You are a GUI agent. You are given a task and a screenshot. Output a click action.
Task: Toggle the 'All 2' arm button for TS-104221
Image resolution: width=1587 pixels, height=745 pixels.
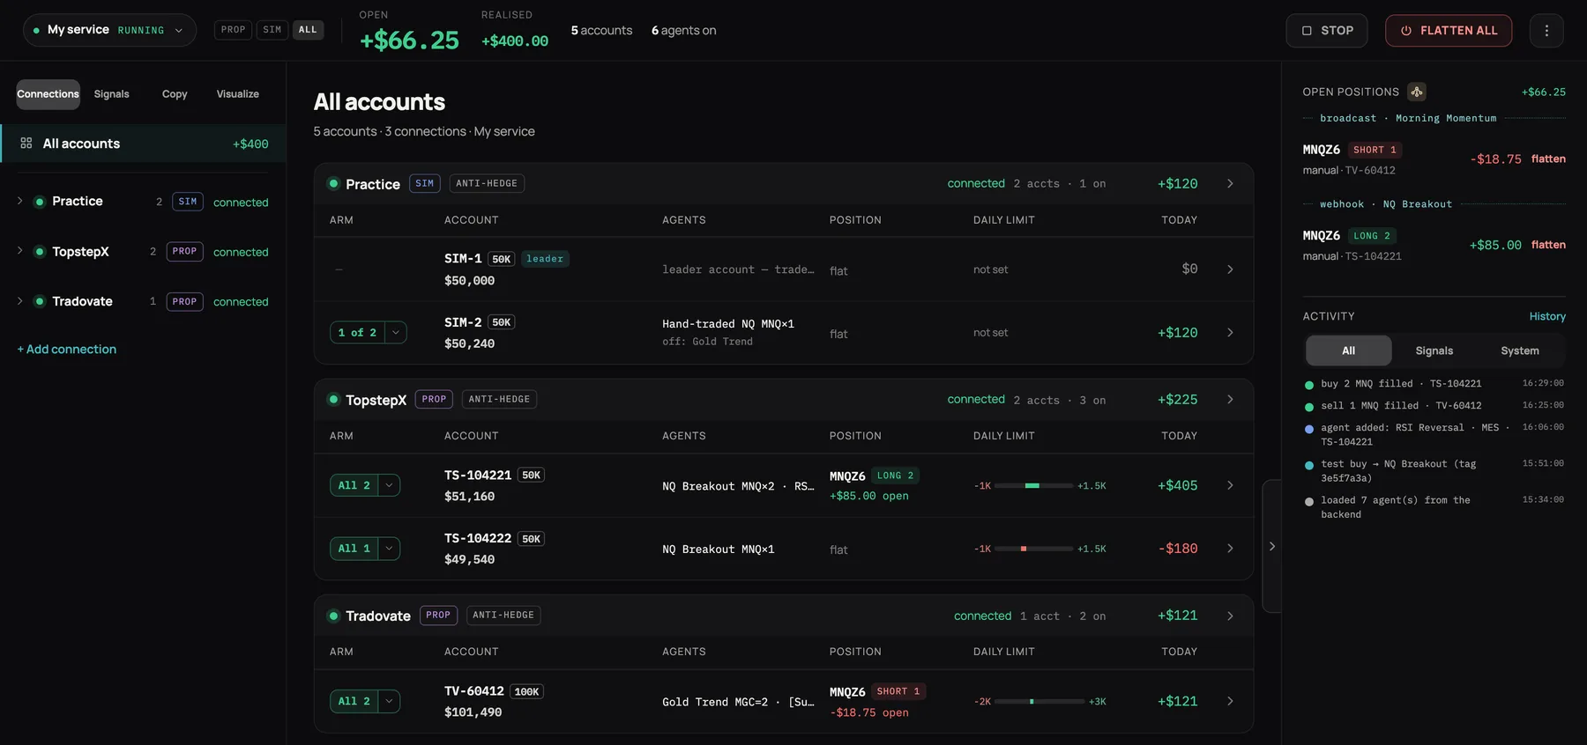point(354,485)
